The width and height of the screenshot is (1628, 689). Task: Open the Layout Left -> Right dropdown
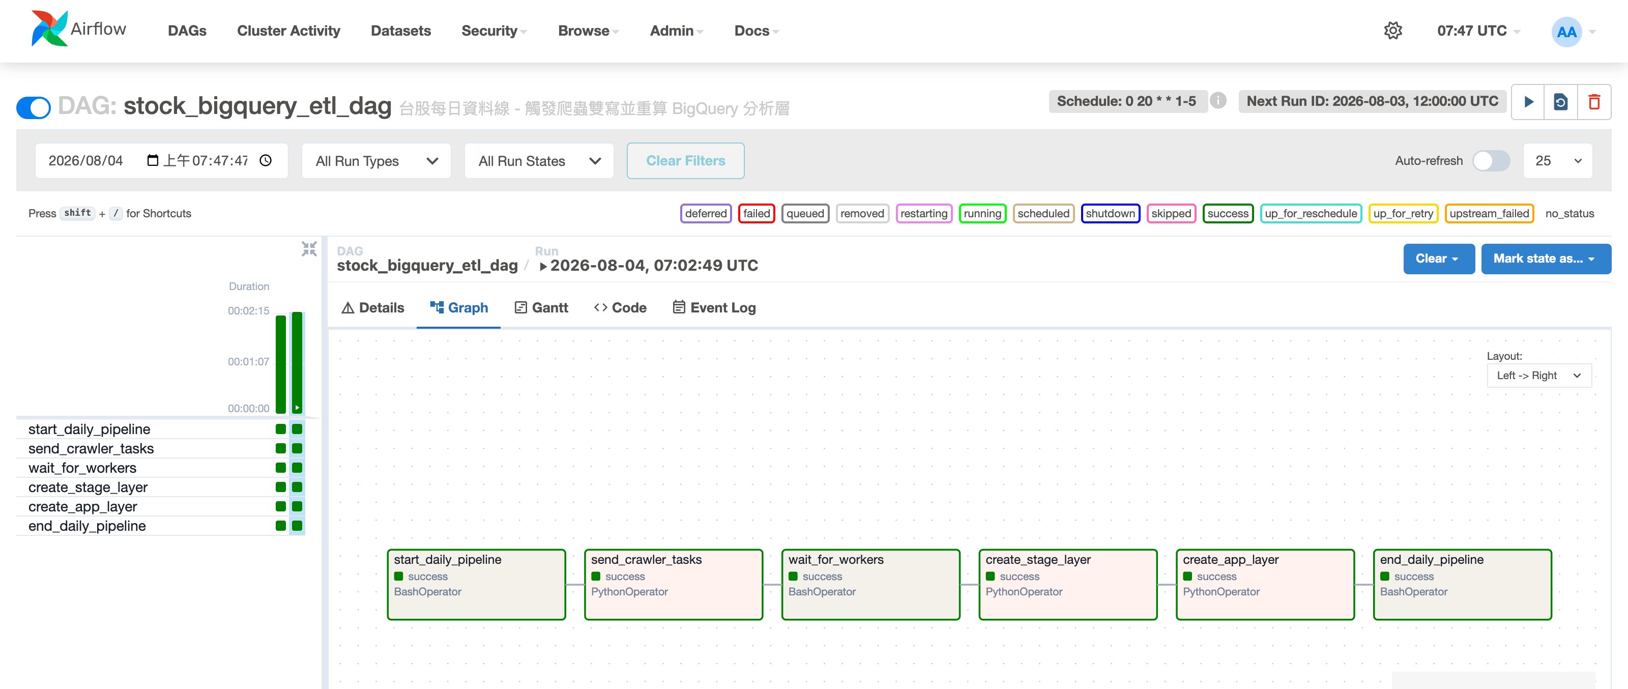click(x=1539, y=376)
